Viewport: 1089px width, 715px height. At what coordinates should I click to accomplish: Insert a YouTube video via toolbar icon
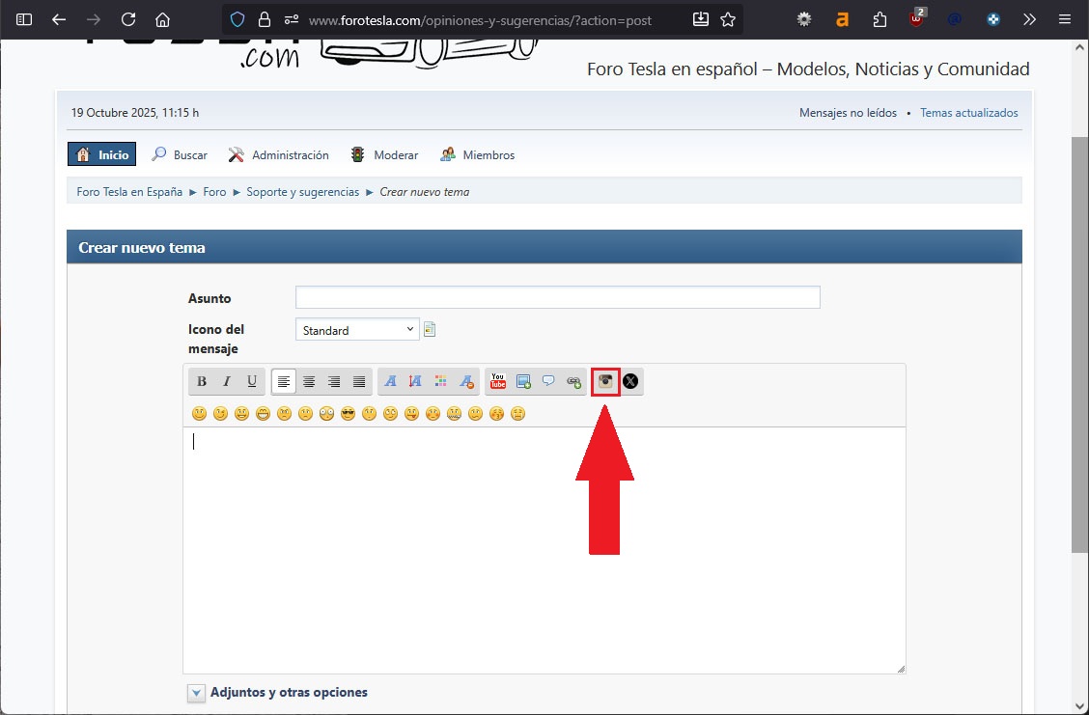coord(497,381)
